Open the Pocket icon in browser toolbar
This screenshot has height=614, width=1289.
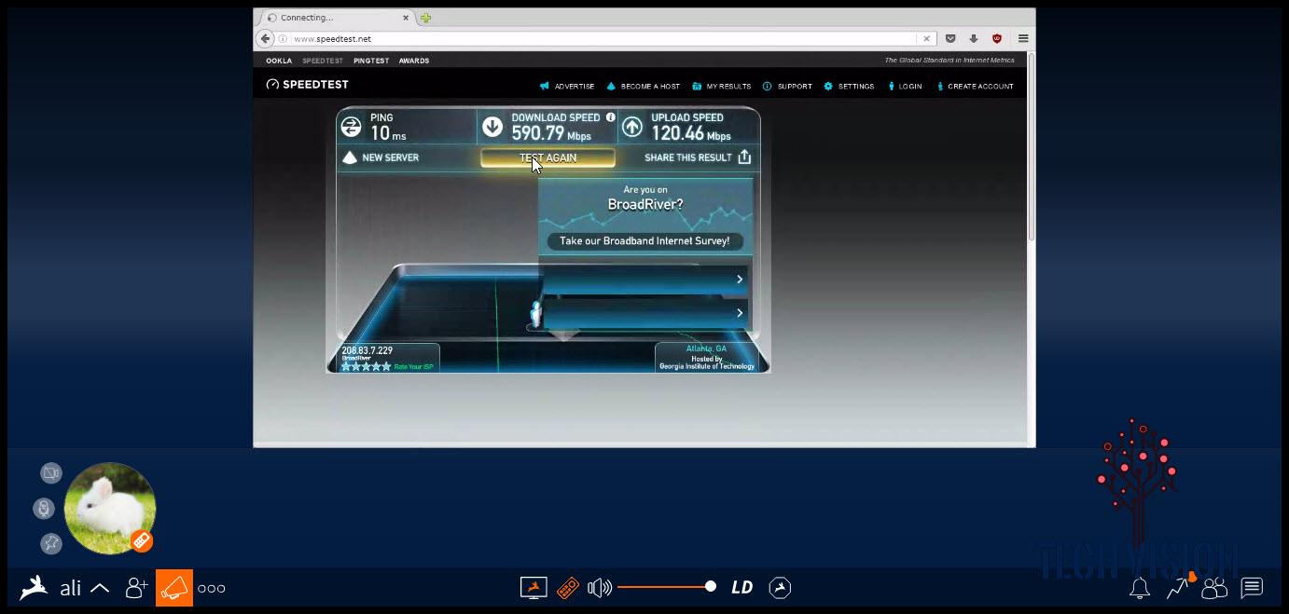tap(950, 39)
